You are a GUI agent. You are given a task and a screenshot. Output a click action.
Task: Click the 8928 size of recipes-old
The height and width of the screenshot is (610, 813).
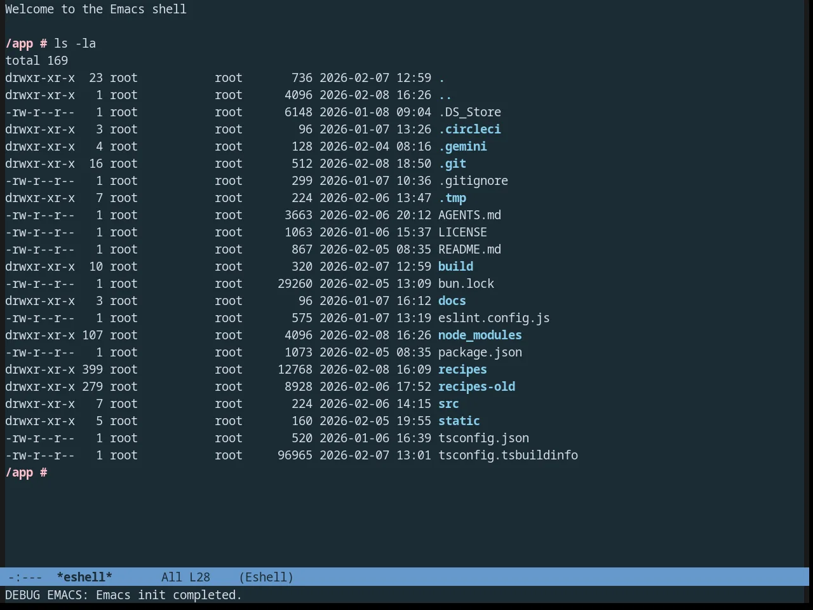299,386
